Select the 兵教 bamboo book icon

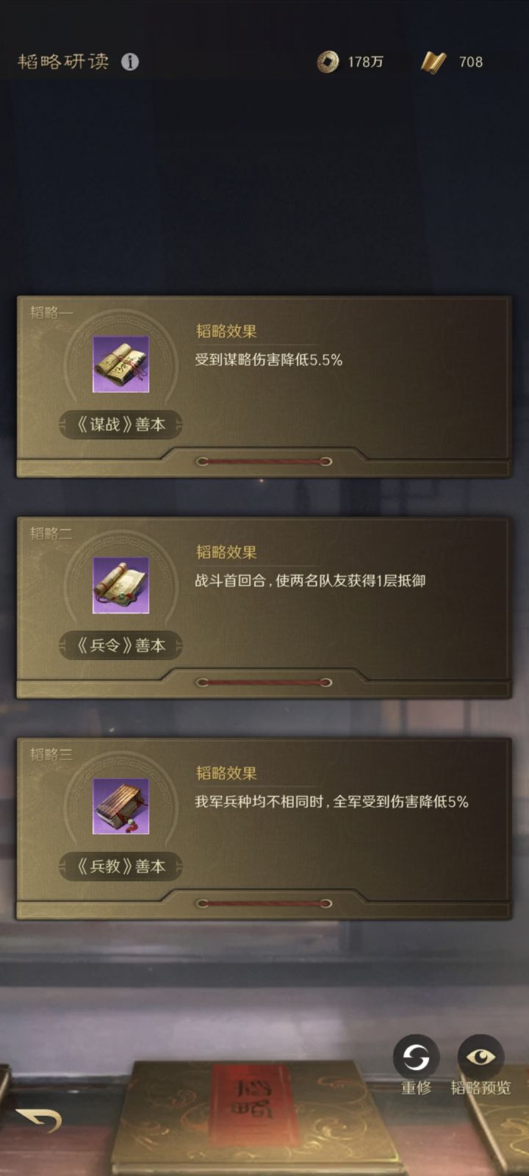click(120, 806)
